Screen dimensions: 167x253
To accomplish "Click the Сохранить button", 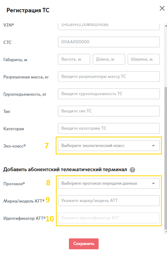I will point(83,244).
